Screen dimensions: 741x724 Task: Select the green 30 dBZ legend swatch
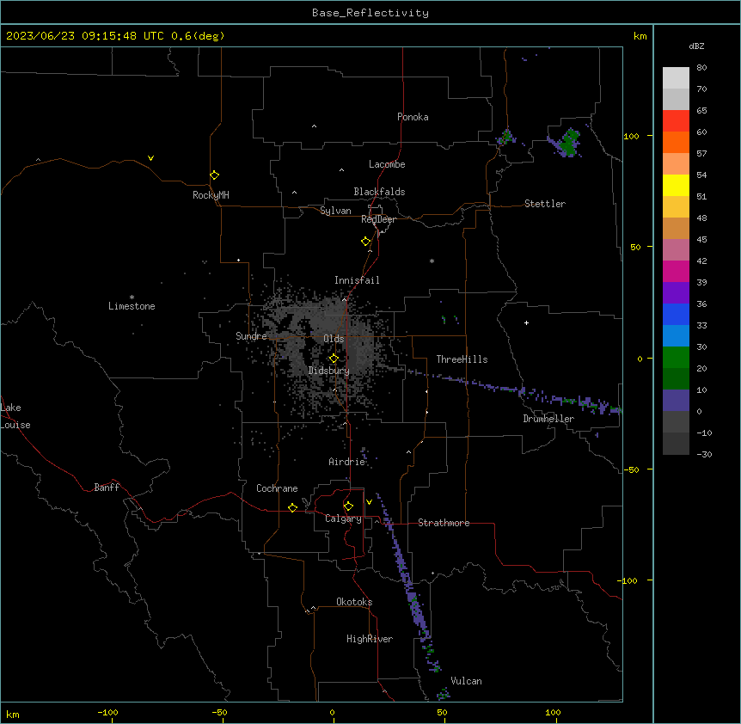[676, 358]
